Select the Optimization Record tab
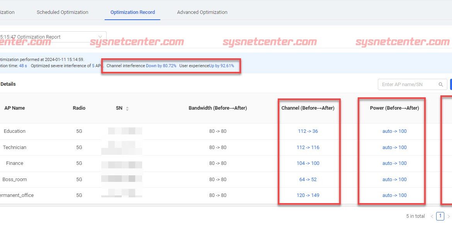452x229 pixels. pos(133,12)
